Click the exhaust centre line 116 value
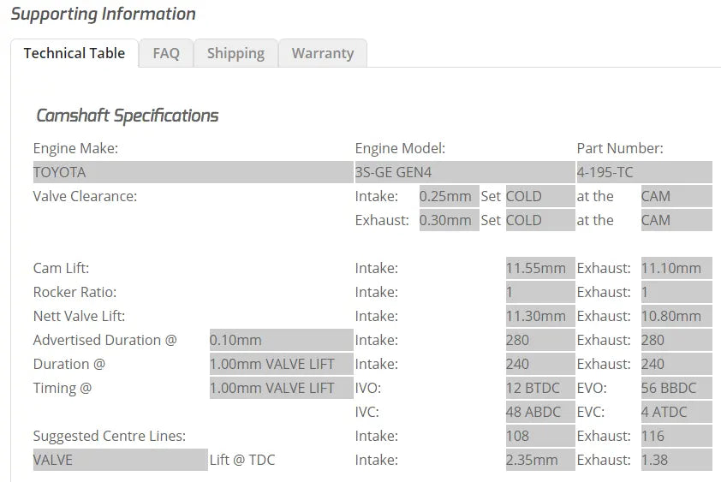Image resolution: width=721 pixels, height=482 pixels. (x=676, y=436)
